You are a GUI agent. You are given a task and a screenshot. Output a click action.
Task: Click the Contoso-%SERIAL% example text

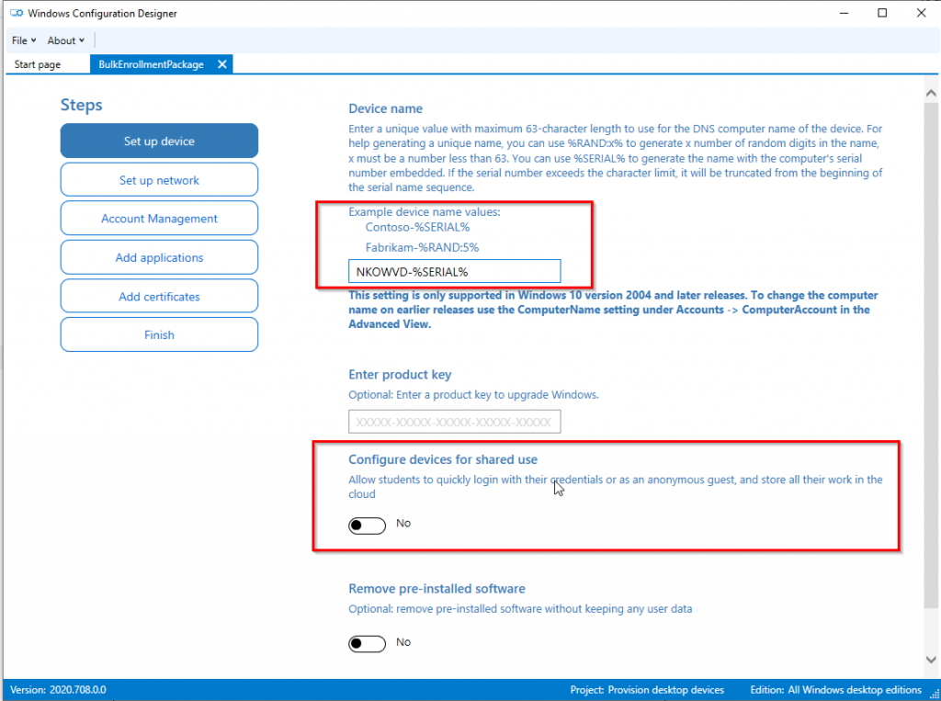(x=418, y=228)
